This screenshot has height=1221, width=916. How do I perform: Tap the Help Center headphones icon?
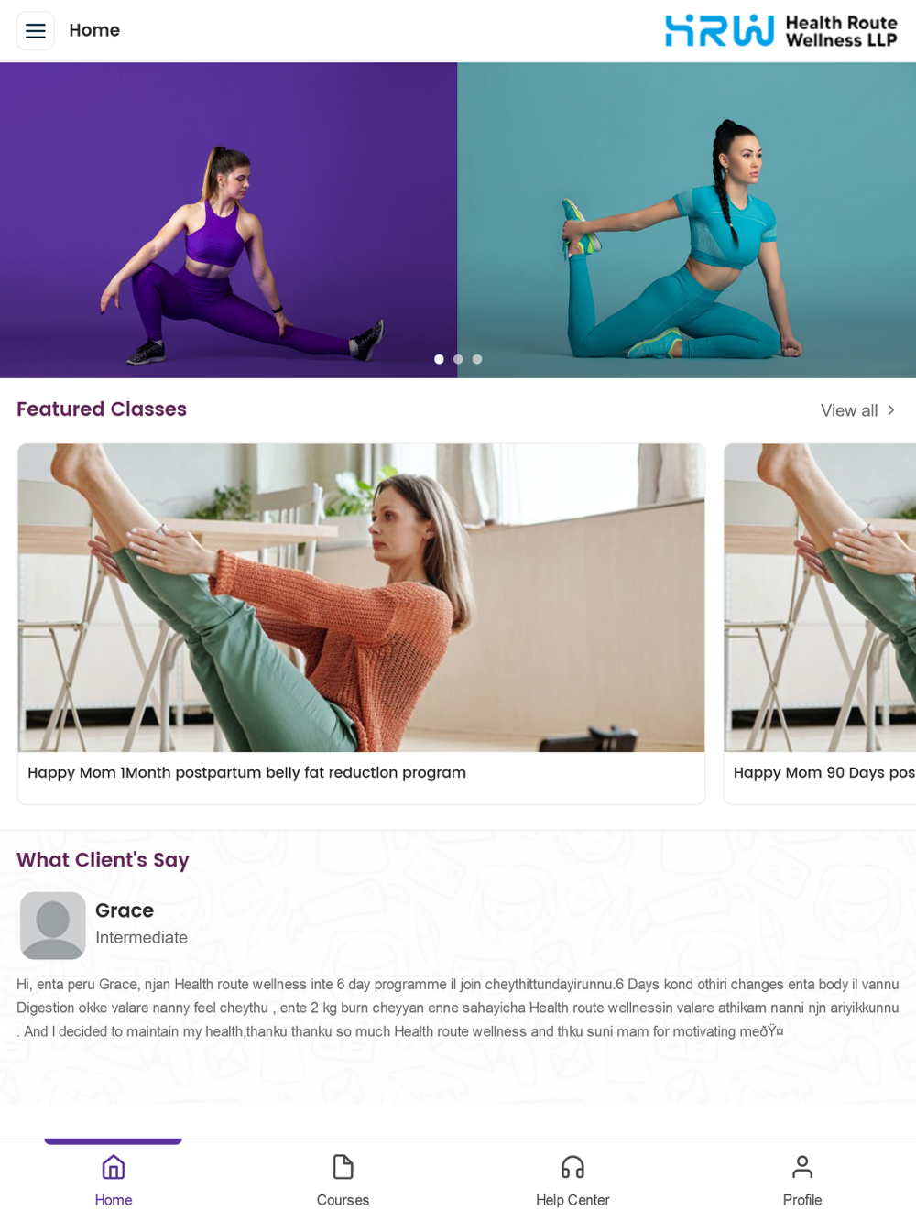[572, 1167]
